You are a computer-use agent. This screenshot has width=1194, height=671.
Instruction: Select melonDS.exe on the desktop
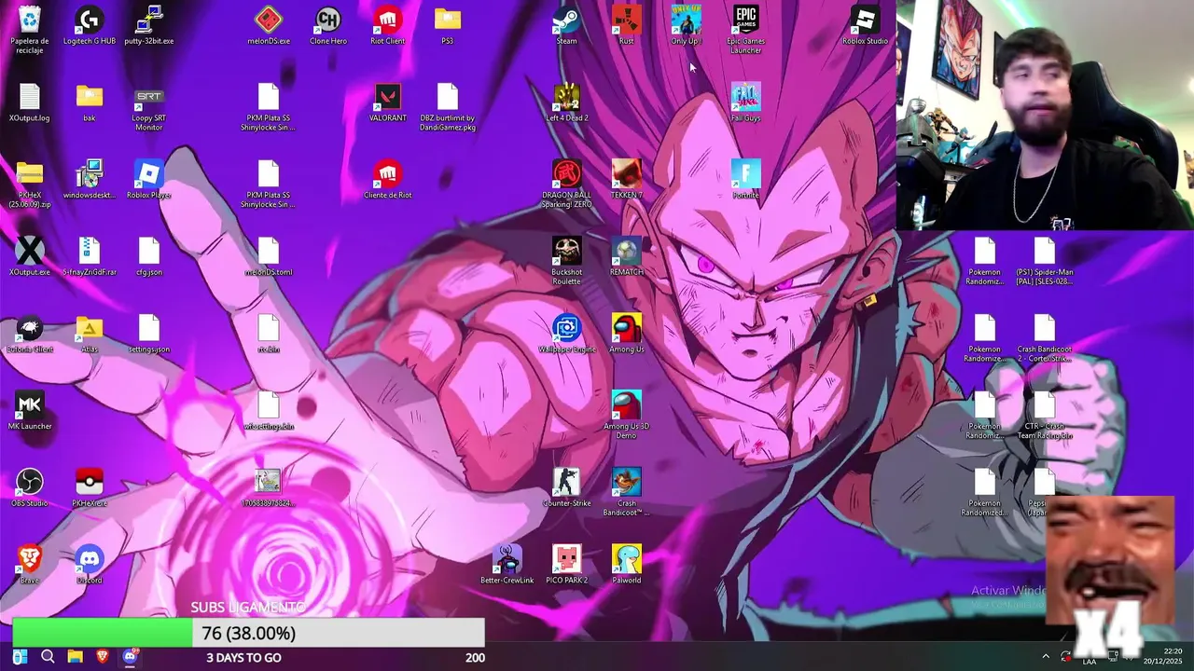click(x=269, y=26)
